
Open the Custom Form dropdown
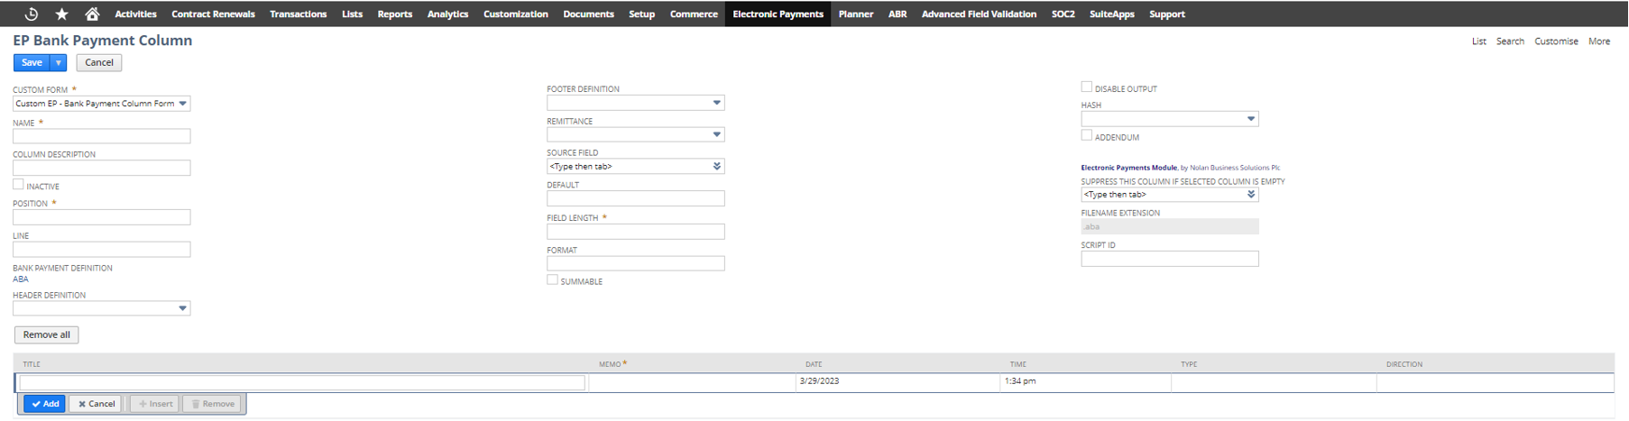point(101,104)
